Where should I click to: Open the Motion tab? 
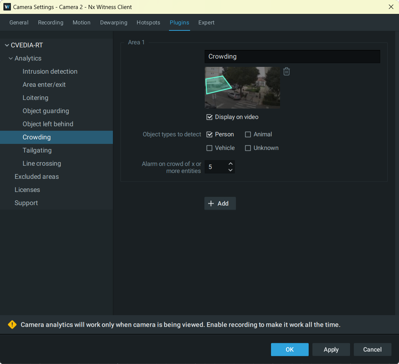coord(81,23)
